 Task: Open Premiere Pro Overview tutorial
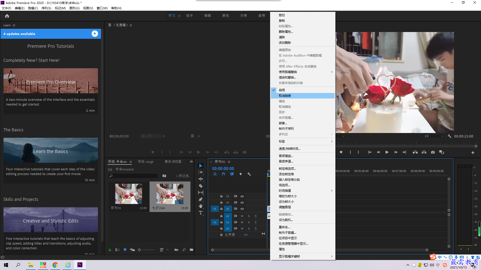point(51,81)
